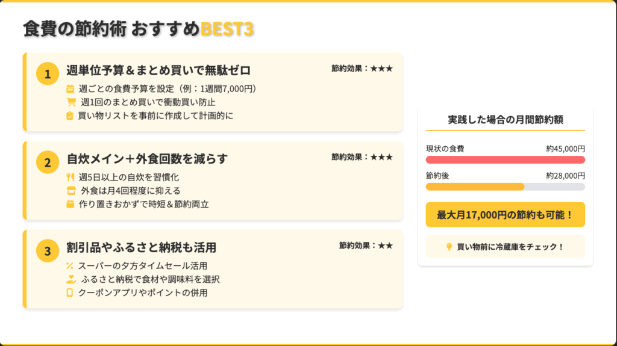Click the lightbulb icon in the tip box
This screenshot has width=617, height=346.
pos(448,247)
